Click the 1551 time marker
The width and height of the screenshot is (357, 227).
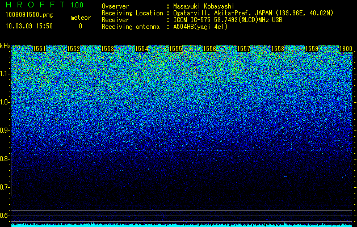[x=39, y=49]
